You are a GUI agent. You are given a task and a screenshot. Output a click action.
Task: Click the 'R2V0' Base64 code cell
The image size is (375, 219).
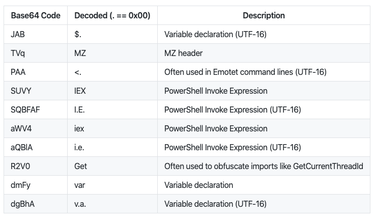click(x=20, y=167)
